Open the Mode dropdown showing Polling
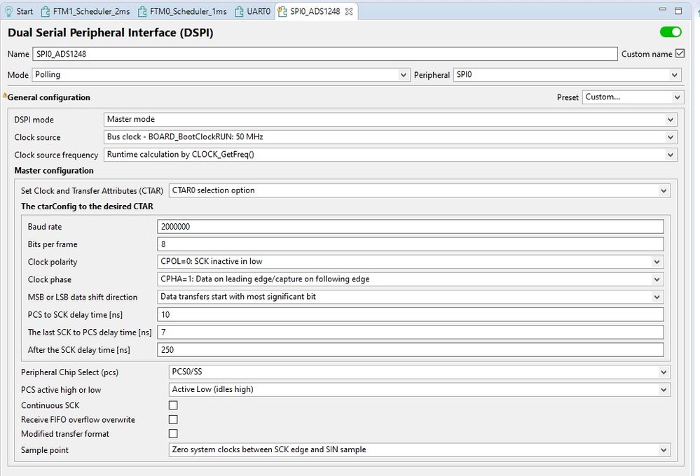 221,74
